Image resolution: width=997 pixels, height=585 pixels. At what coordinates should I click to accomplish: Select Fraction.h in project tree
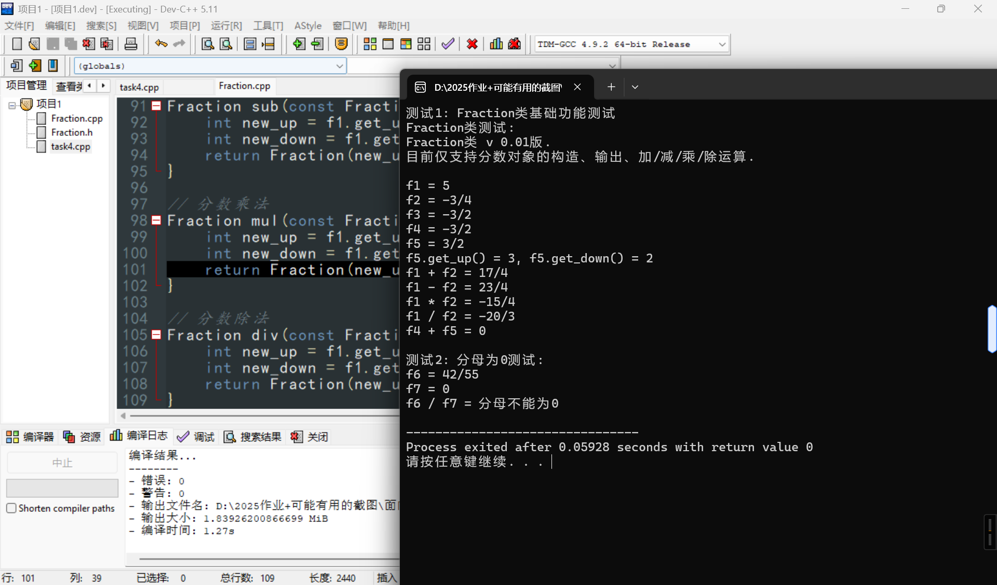coord(72,132)
